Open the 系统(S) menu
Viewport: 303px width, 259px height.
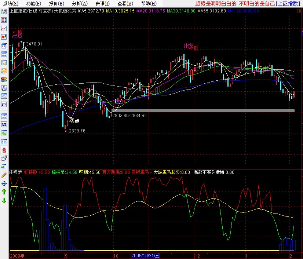[11, 3]
